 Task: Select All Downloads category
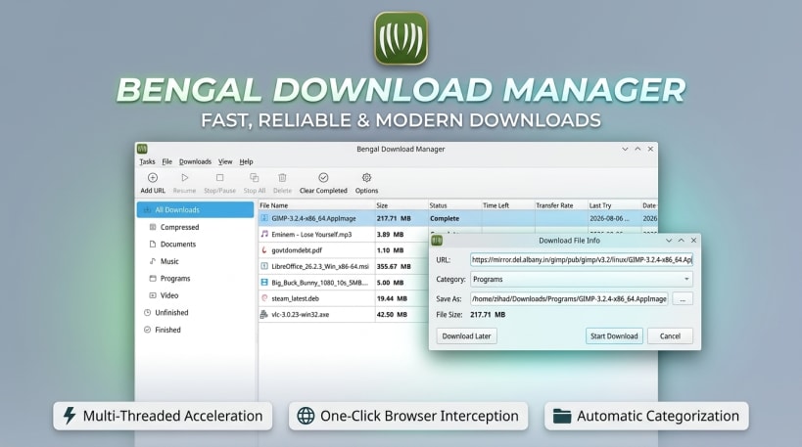click(x=196, y=210)
